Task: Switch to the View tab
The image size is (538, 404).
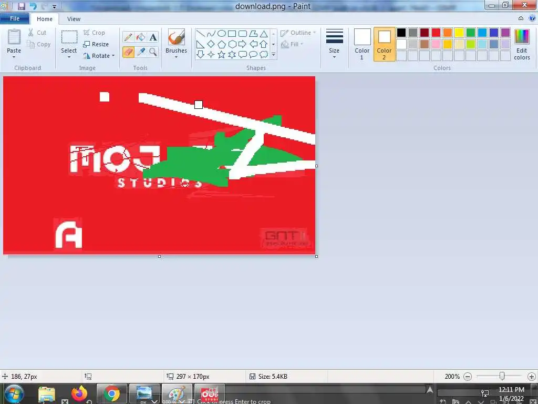Action: pos(74,19)
